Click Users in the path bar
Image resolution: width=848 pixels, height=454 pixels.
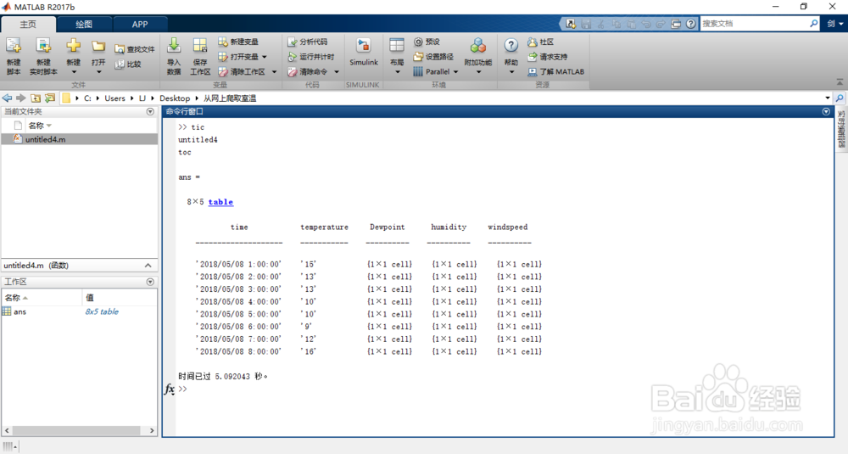coord(114,98)
